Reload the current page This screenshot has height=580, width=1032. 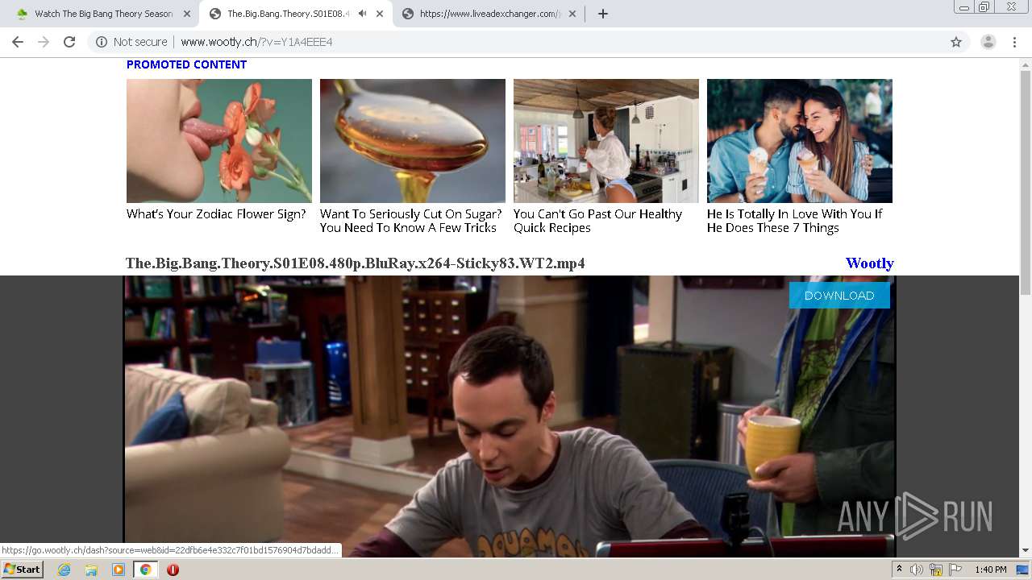pyautogui.click(x=69, y=42)
